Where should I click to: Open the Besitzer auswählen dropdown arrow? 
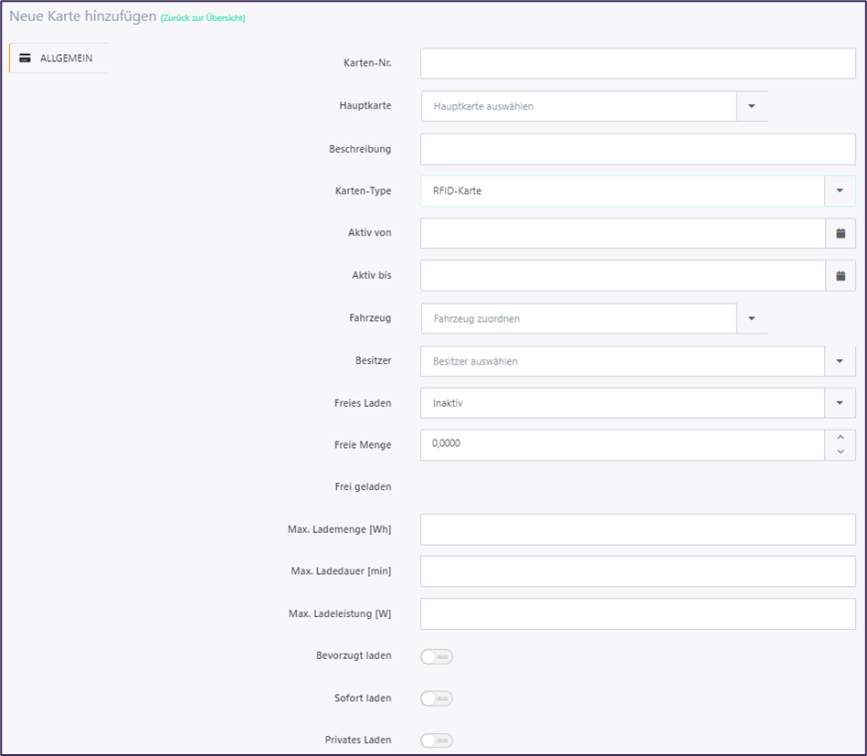click(x=840, y=361)
